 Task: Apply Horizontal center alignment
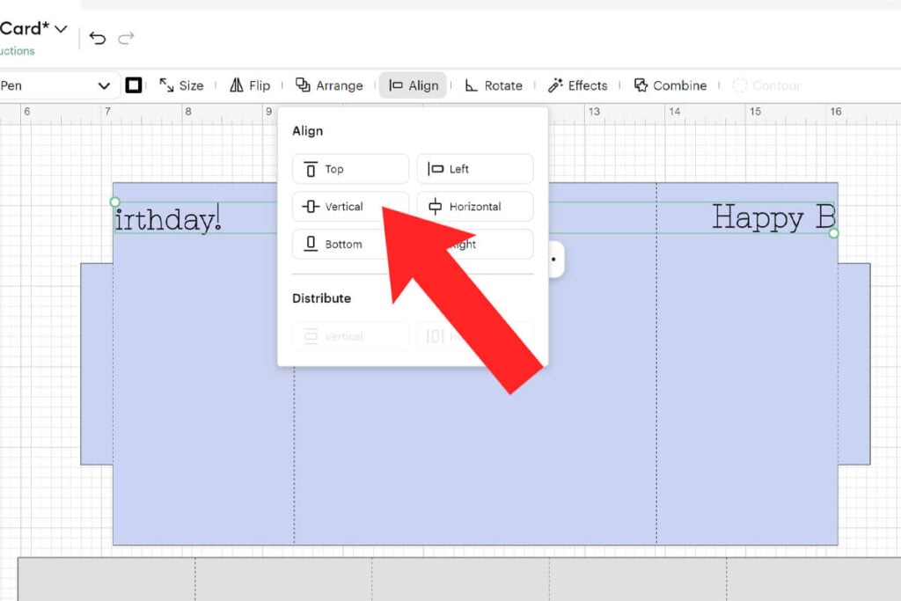click(x=474, y=206)
